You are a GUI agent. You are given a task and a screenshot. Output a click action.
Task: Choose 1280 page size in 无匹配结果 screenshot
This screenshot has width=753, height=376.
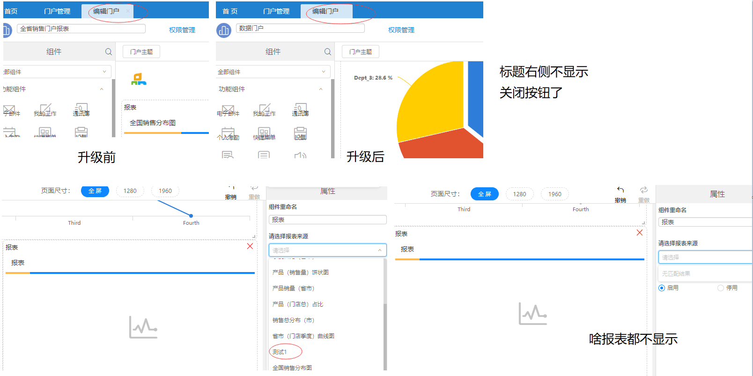(x=520, y=194)
